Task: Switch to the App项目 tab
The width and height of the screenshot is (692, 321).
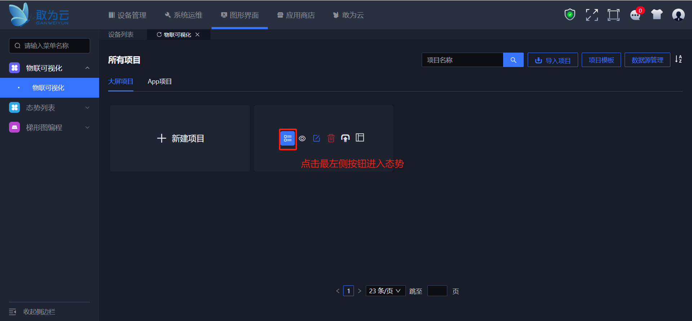Action: coord(160,81)
